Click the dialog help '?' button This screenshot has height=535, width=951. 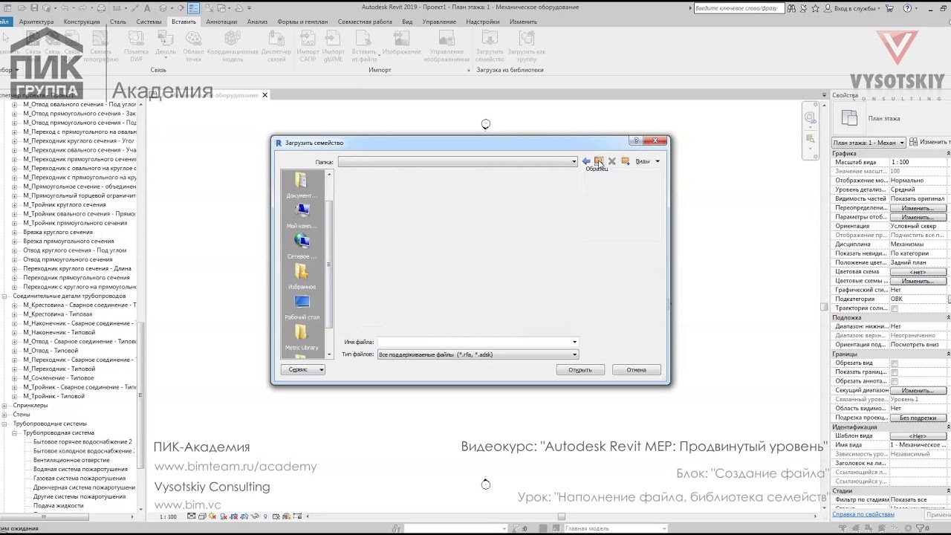(636, 141)
